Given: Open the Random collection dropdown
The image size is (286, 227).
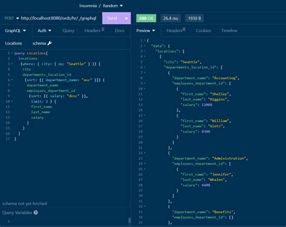Looking at the screenshot, I should tap(113, 6).
